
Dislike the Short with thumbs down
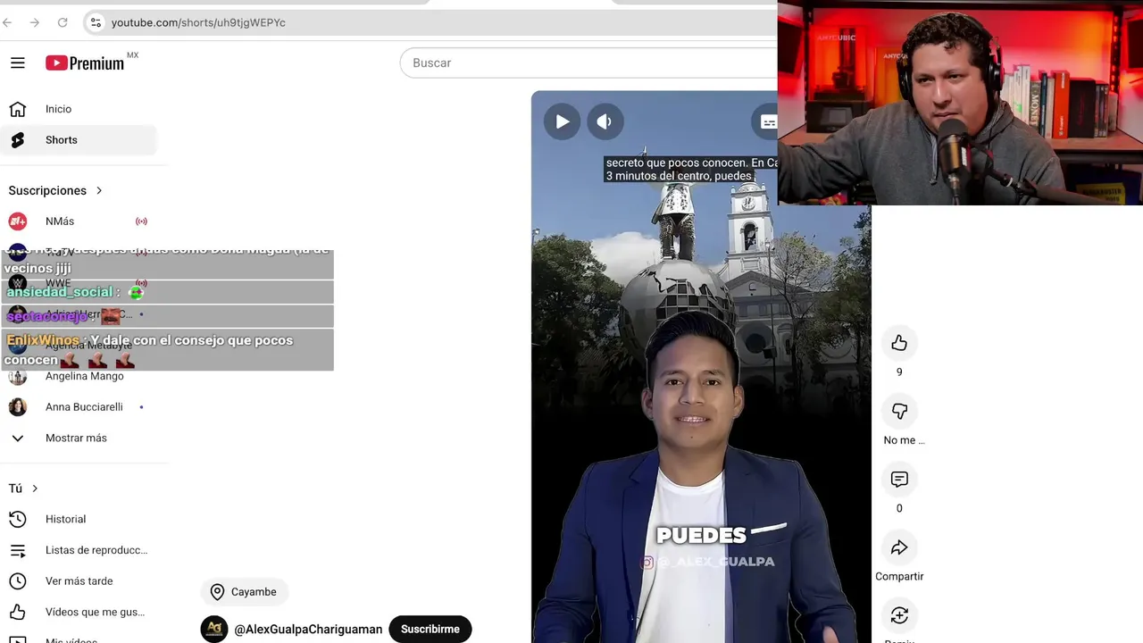pos(899,411)
